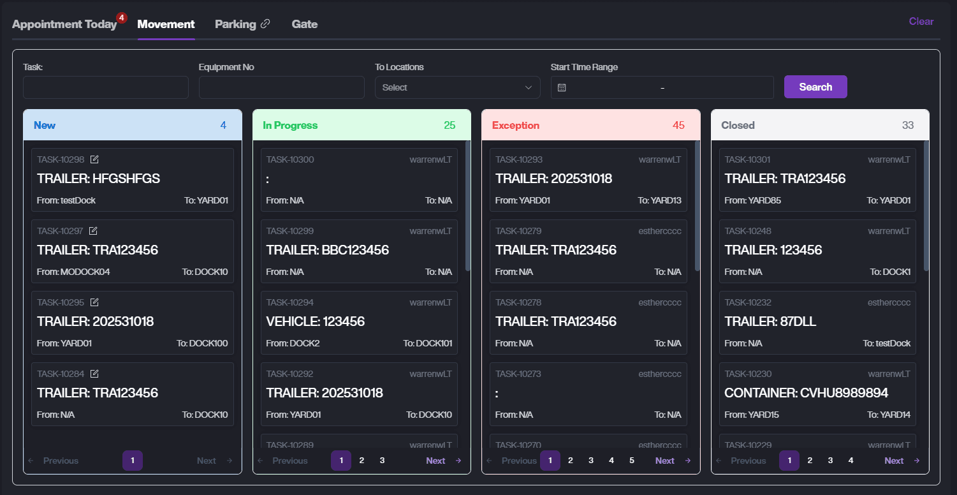
Task: Open the Appointment Today tab
Action: pyautogui.click(x=64, y=24)
